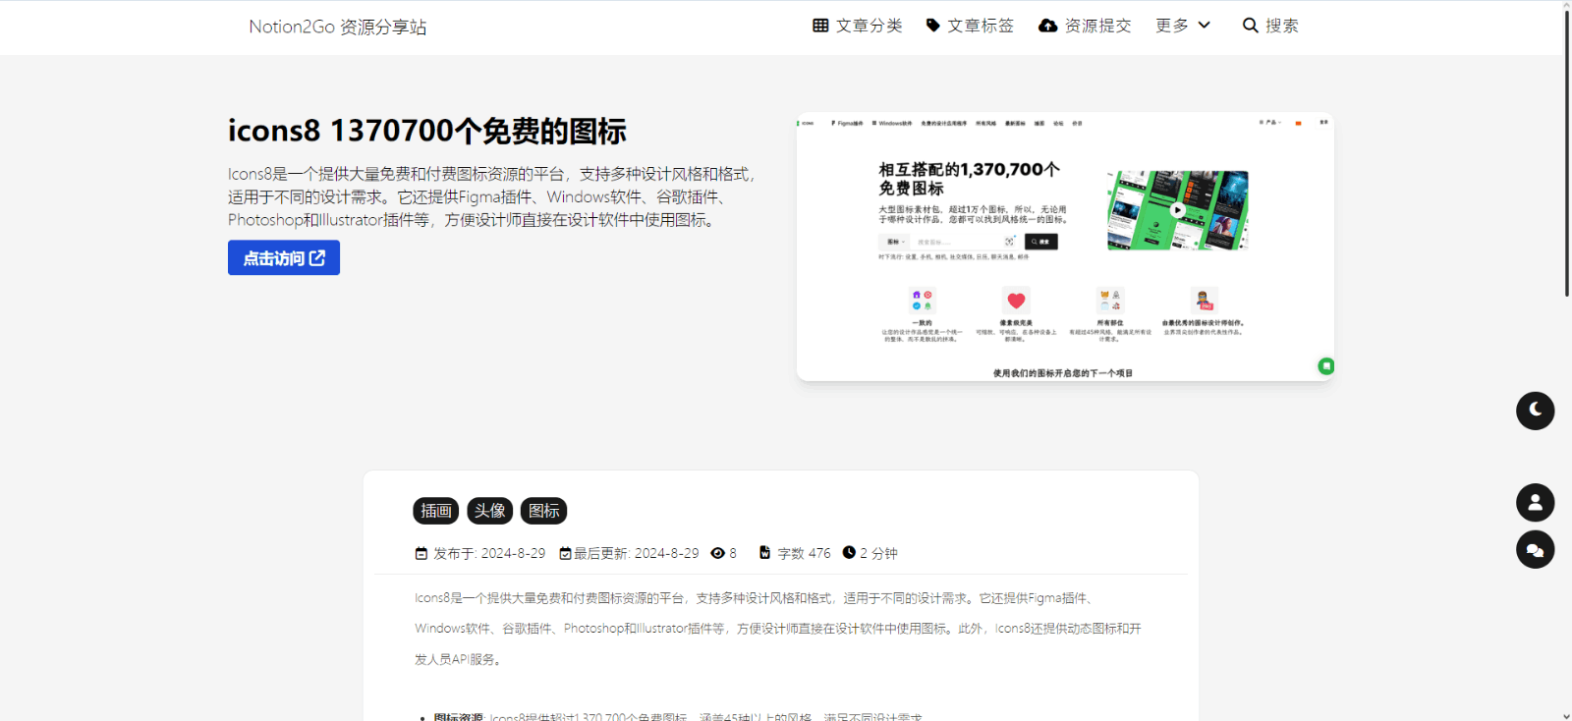Click the play button in the preview image

tap(1178, 210)
